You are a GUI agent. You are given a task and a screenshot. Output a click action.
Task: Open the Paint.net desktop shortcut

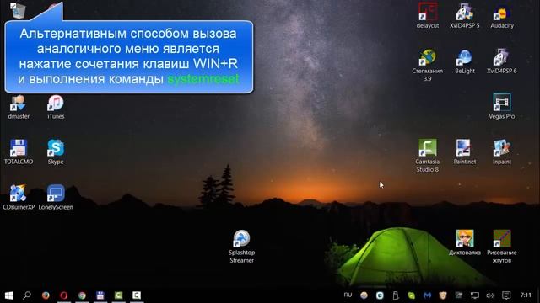click(465, 151)
